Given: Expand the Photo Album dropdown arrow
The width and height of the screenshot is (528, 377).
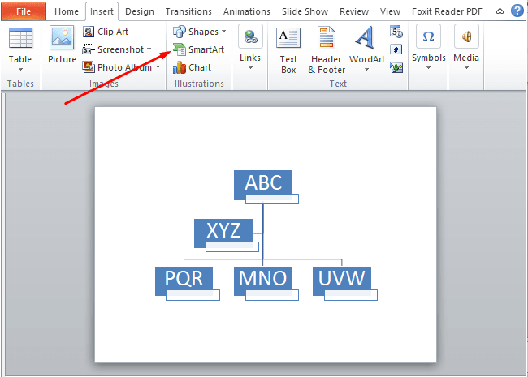Looking at the screenshot, I should (158, 67).
